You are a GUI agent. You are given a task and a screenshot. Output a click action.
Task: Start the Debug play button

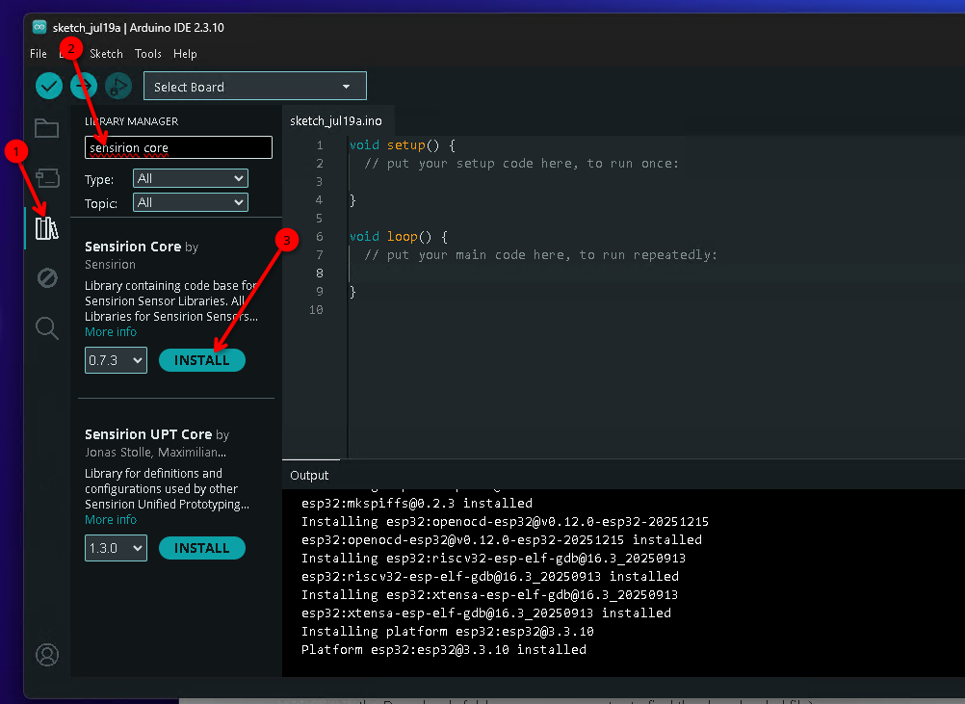click(118, 86)
